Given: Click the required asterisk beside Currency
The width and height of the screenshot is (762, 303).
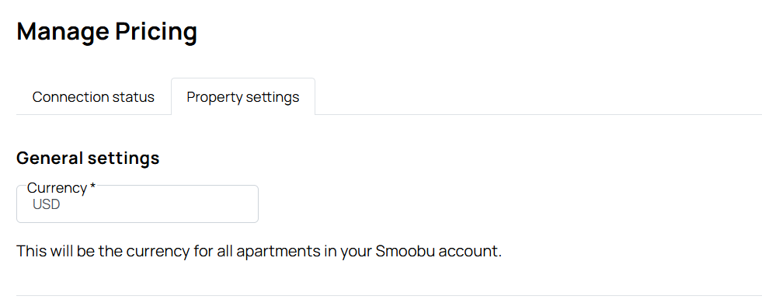Looking at the screenshot, I should pos(92,186).
